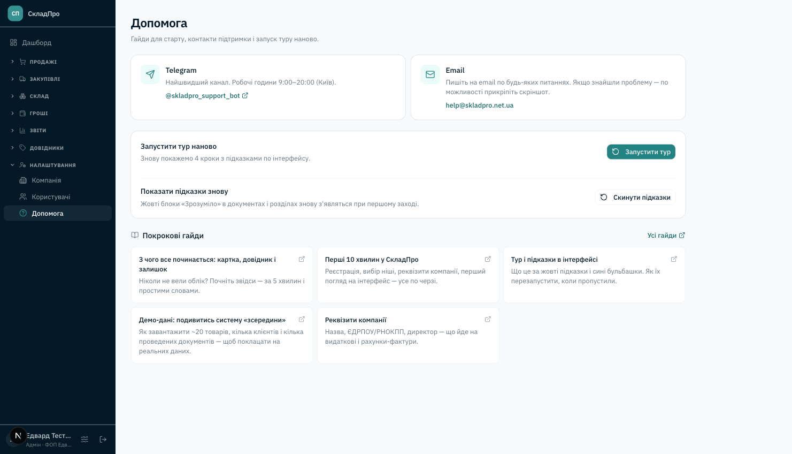Click the Email envelope icon

click(x=430, y=74)
